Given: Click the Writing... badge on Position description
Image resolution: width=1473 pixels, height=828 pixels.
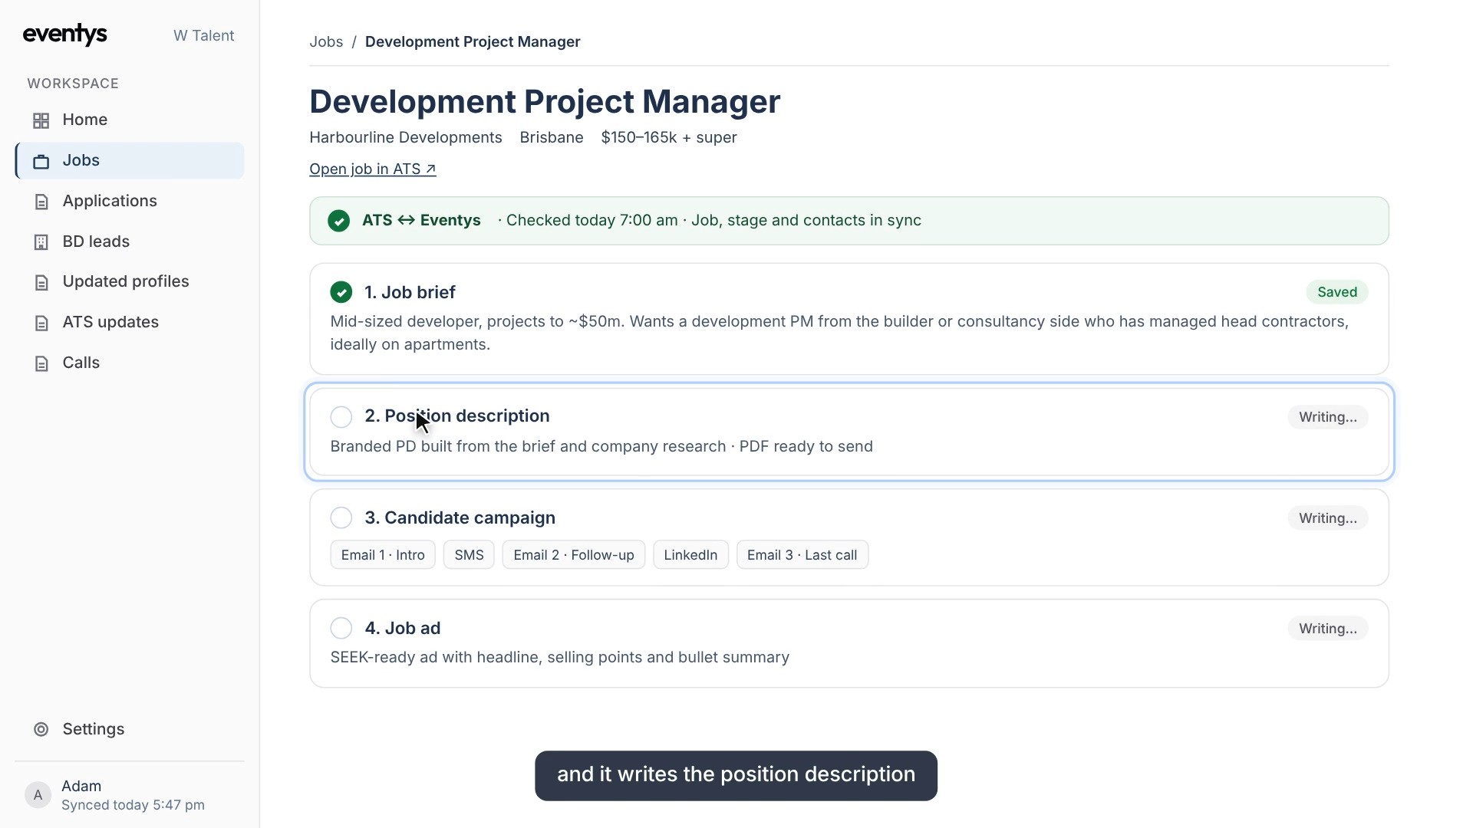Looking at the screenshot, I should click(1328, 417).
